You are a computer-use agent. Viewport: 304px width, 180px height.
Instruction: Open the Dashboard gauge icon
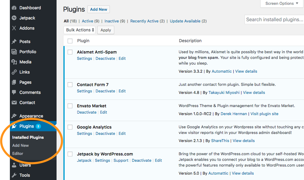point(14,8)
